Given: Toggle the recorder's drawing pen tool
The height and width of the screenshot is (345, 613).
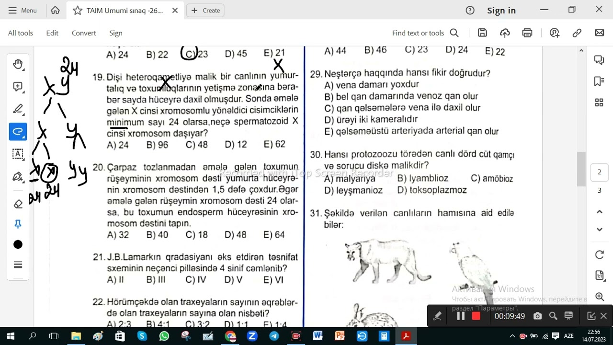Looking at the screenshot, I should tap(437, 316).
